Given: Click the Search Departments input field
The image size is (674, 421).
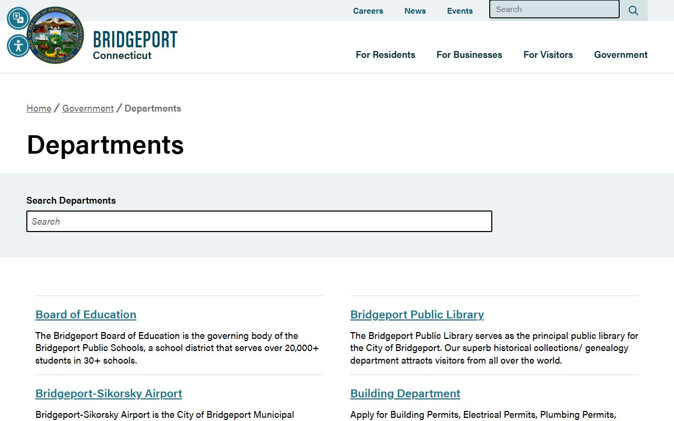Looking at the screenshot, I should (259, 222).
